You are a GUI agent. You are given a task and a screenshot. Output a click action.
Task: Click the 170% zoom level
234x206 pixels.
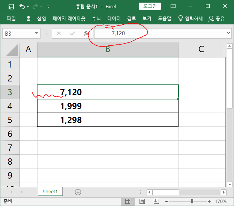pos(220,201)
